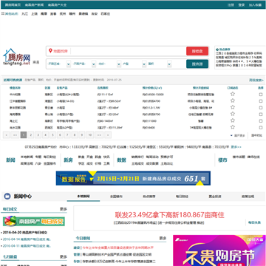
Task: Star the listing priced 9500-15000
Action: coord(233,94)
